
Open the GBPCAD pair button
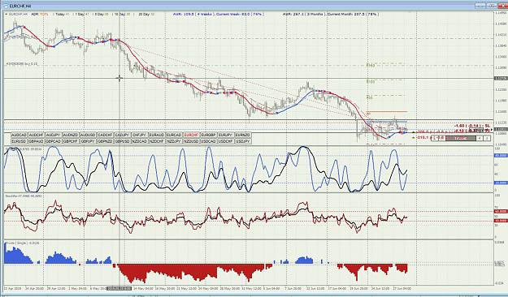click(x=54, y=141)
